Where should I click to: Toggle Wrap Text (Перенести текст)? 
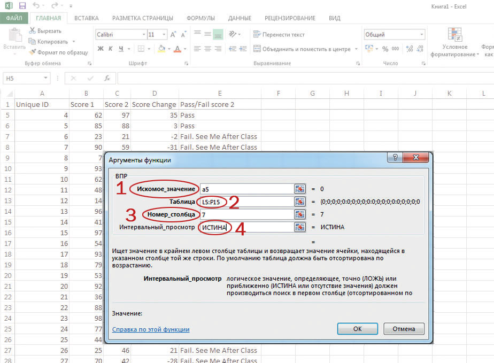tap(279, 35)
